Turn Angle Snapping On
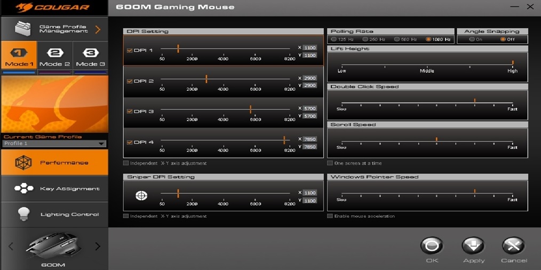 [472, 39]
